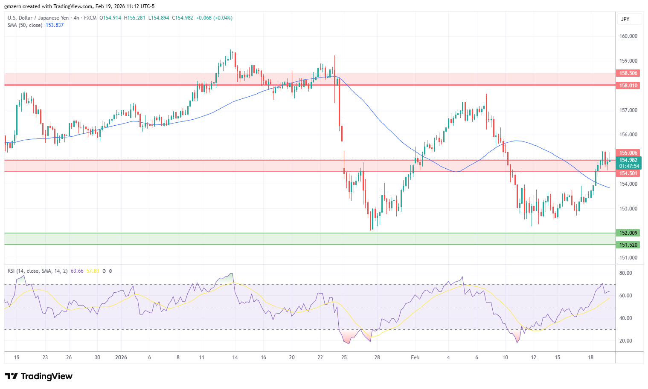
Task: Click the 158.506 resistance price label
Action: tap(628, 73)
